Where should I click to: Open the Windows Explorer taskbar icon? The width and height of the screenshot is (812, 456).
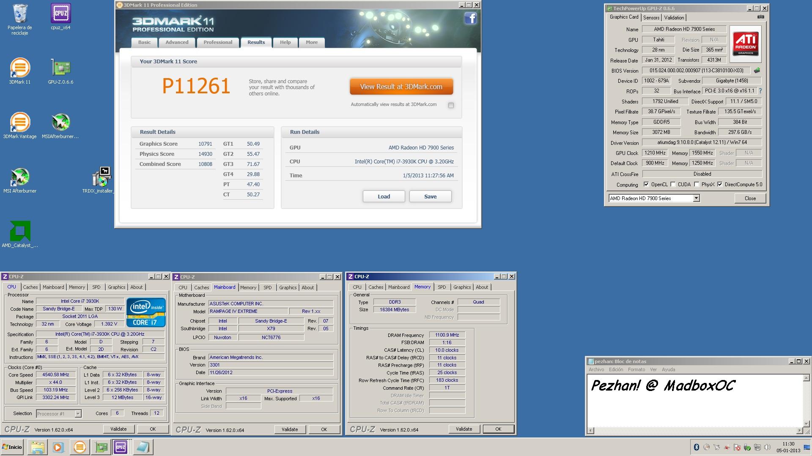37,447
